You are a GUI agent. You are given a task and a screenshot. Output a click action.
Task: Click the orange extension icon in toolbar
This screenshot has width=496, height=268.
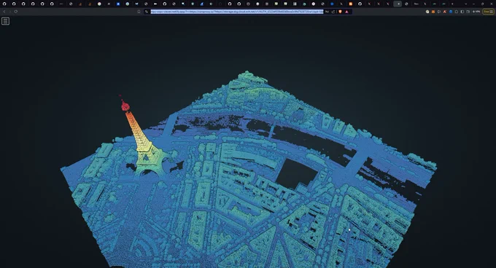[433, 12]
